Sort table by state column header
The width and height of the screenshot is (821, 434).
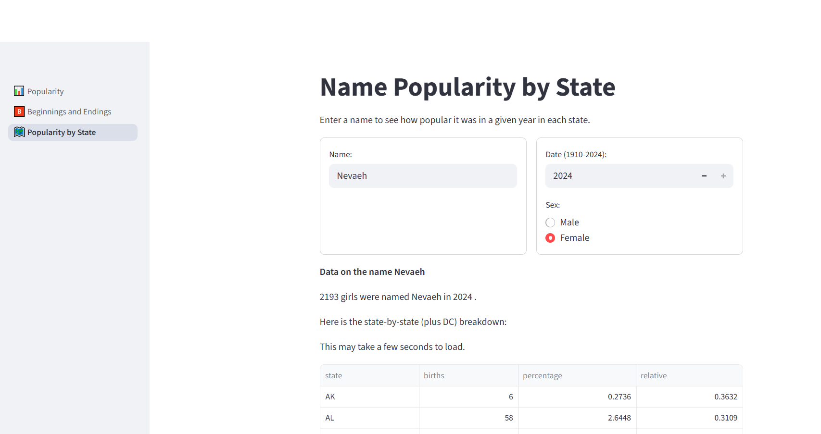pos(334,375)
